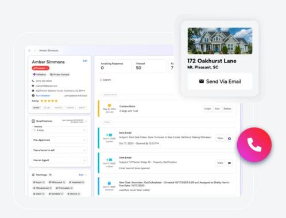The width and height of the screenshot is (286, 218).
Task: Click the first rating star
Action: pos(42,101)
